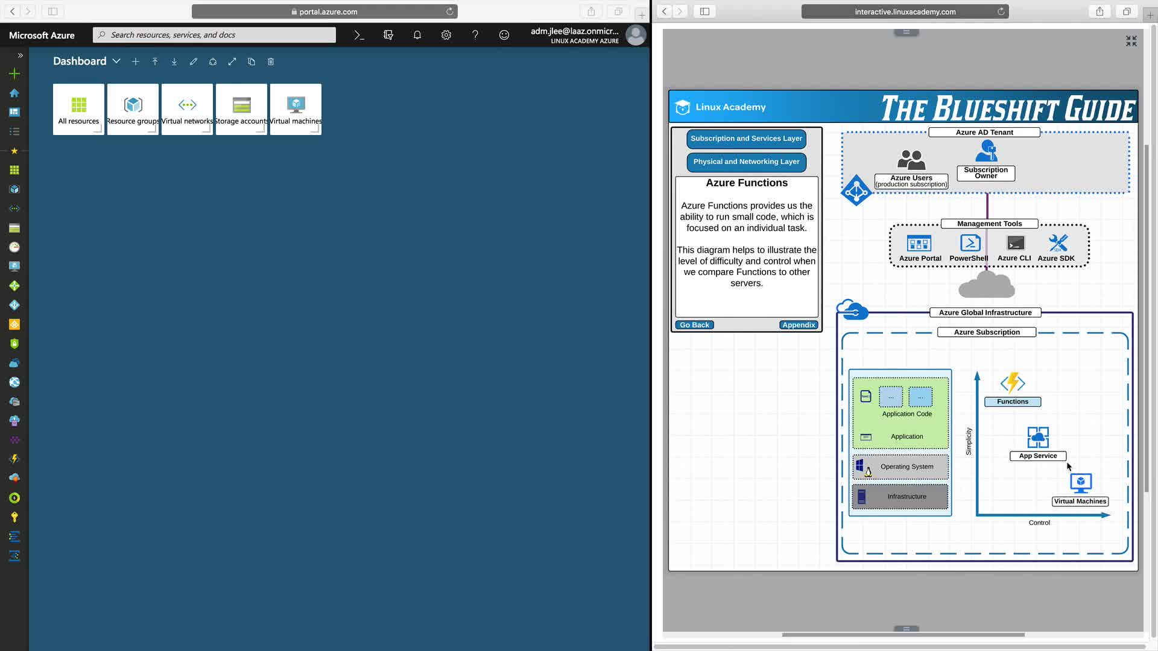Expand the Dashboard name dropdown

116,61
